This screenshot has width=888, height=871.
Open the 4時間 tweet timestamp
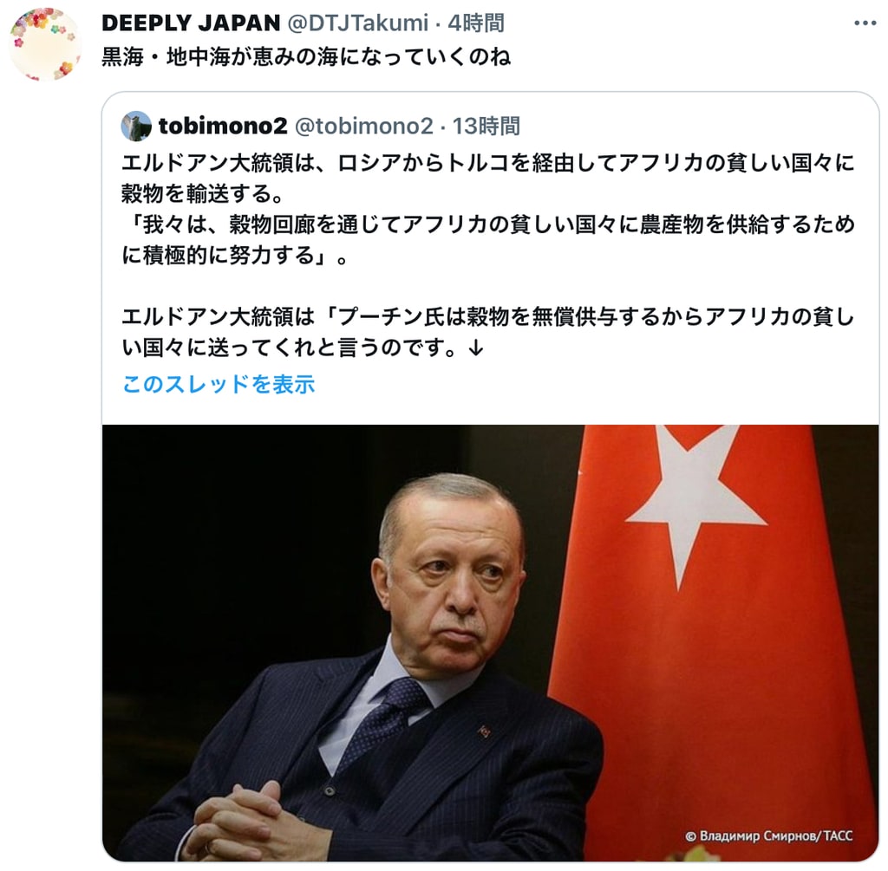coord(476,23)
